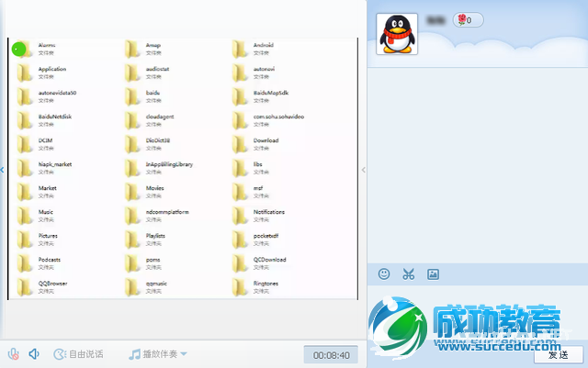Click the far left edge expand arrow
Image resolution: width=588 pixels, height=368 pixels.
[2, 170]
